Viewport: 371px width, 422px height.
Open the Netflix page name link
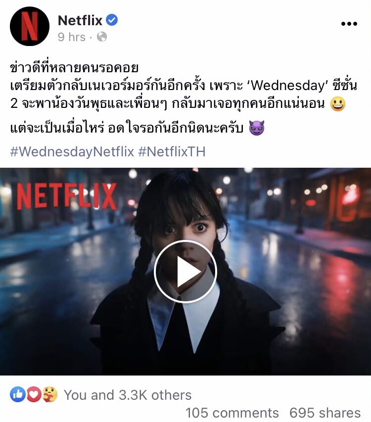pos(80,20)
